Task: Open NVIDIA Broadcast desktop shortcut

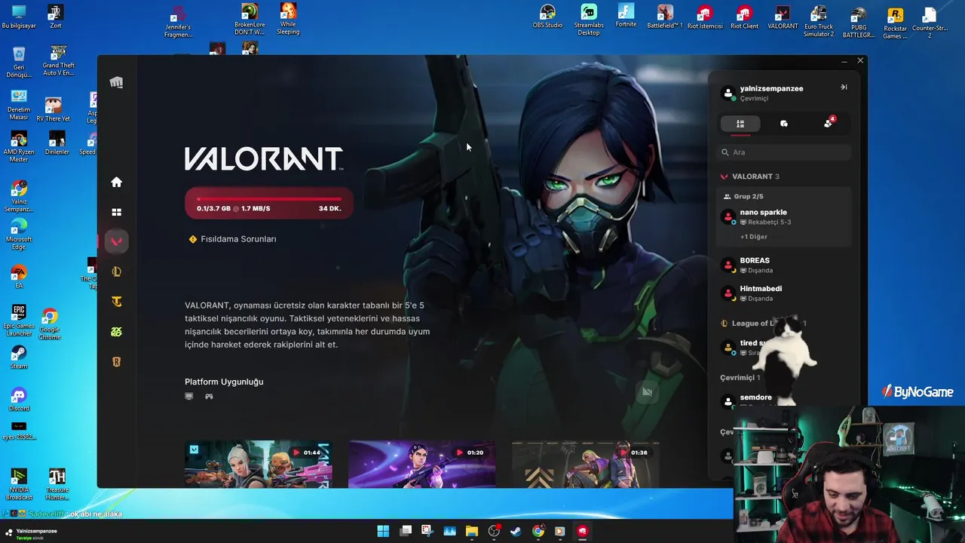Action: pos(19,484)
